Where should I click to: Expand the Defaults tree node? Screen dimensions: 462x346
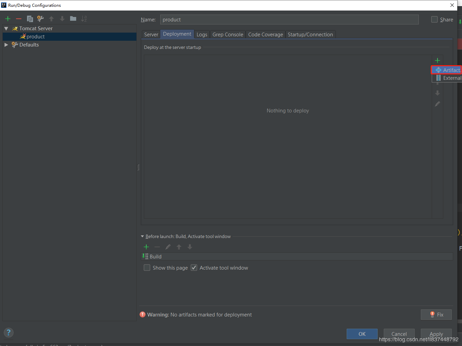(6, 45)
